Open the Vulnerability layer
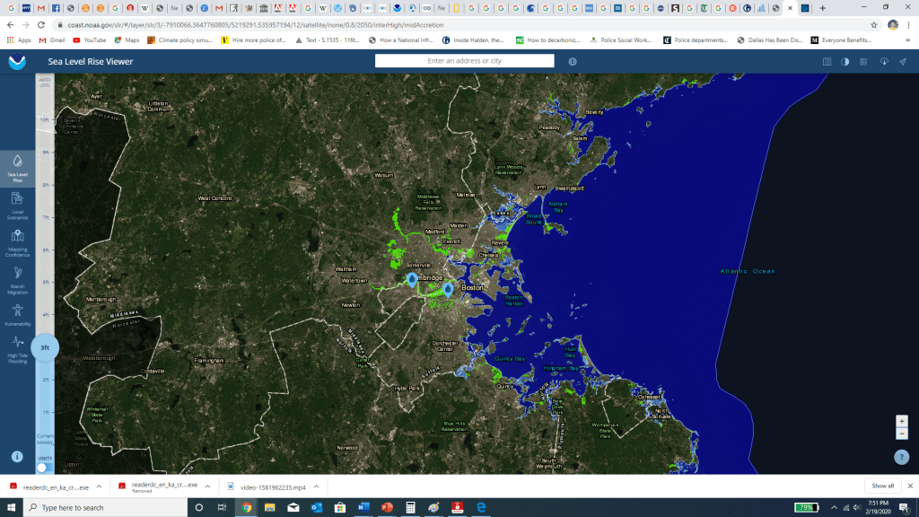This screenshot has height=517, width=919. point(17,313)
